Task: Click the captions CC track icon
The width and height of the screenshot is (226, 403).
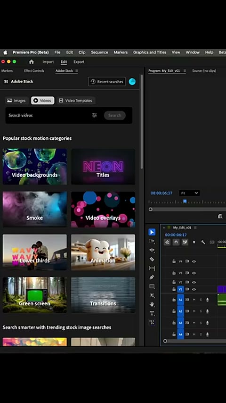Action: [x=212, y=242]
